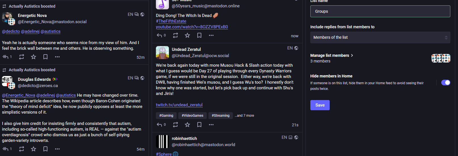Favorite Energetic Nova's post
This screenshot has width=458, height=156.
coord(34,57)
